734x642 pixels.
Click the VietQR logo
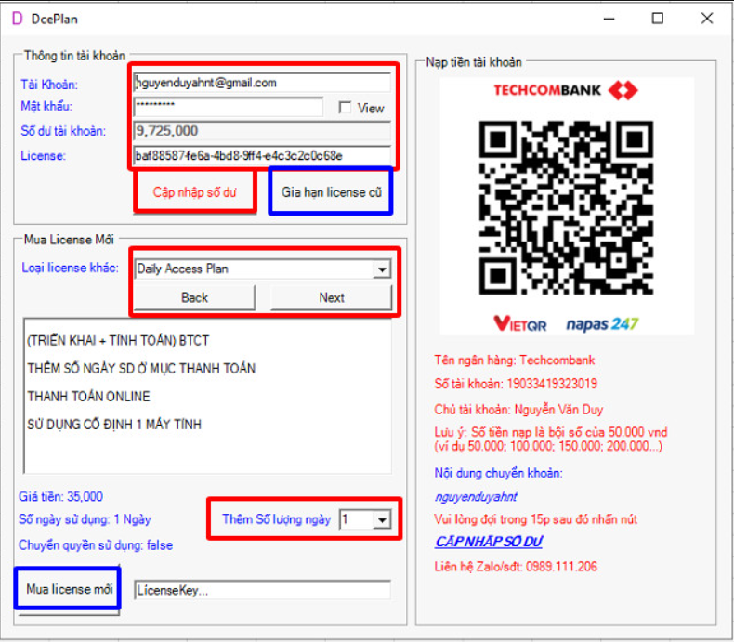(x=519, y=324)
